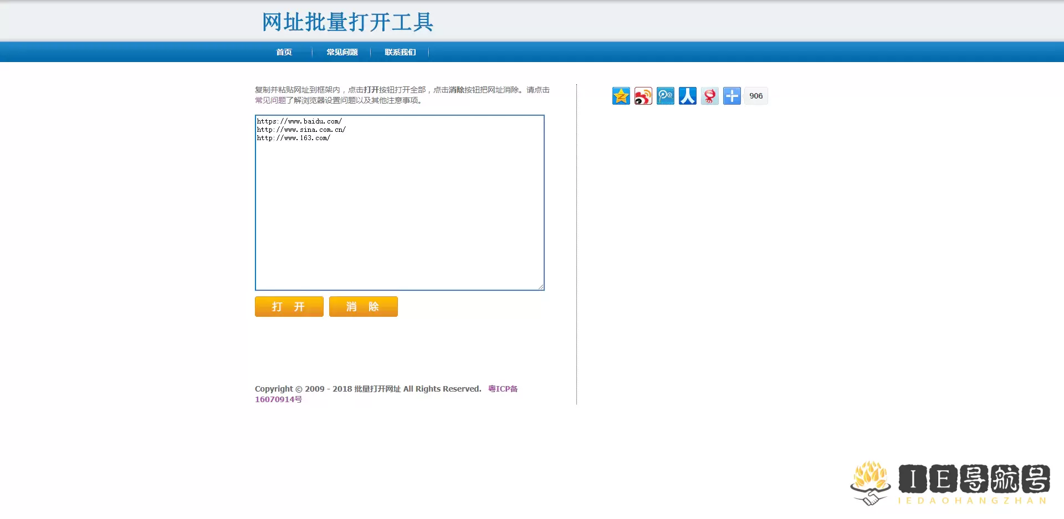Image resolution: width=1064 pixels, height=519 pixels.
Task: Open more share options with plus icon
Action: point(731,96)
